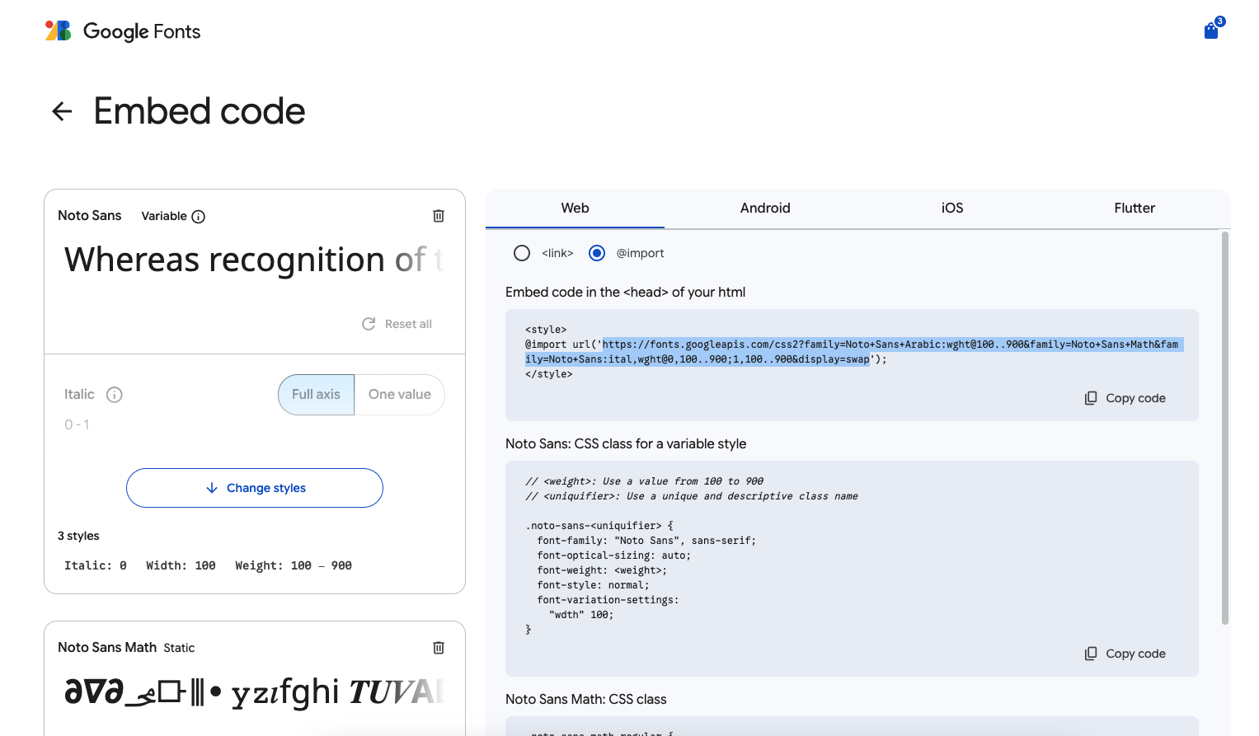Delete Noto Sans with the trash icon
Screen dimensions: 1259x736
[x=439, y=216]
